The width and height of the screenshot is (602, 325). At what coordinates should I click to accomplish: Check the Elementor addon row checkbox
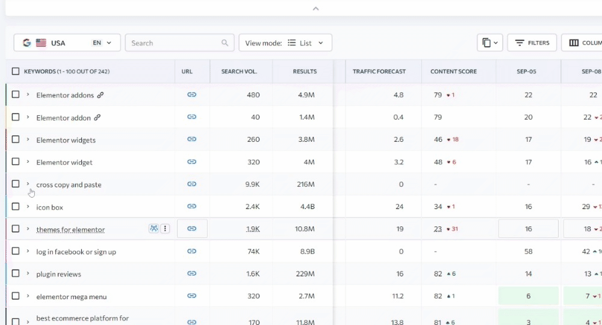(16, 117)
